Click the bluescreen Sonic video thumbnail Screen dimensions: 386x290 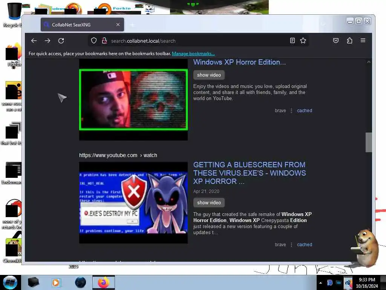pyautogui.click(x=133, y=203)
